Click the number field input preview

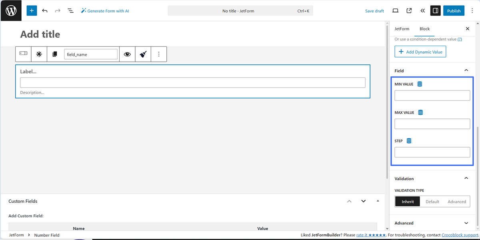(x=193, y=82)
